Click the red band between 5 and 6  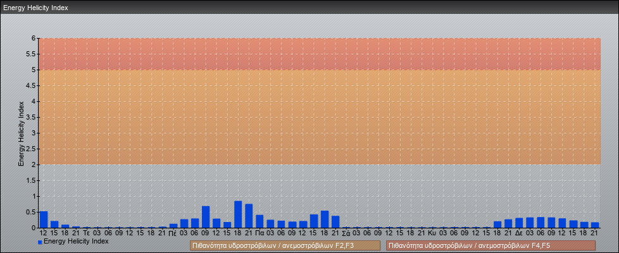click(x=320, y=54)
